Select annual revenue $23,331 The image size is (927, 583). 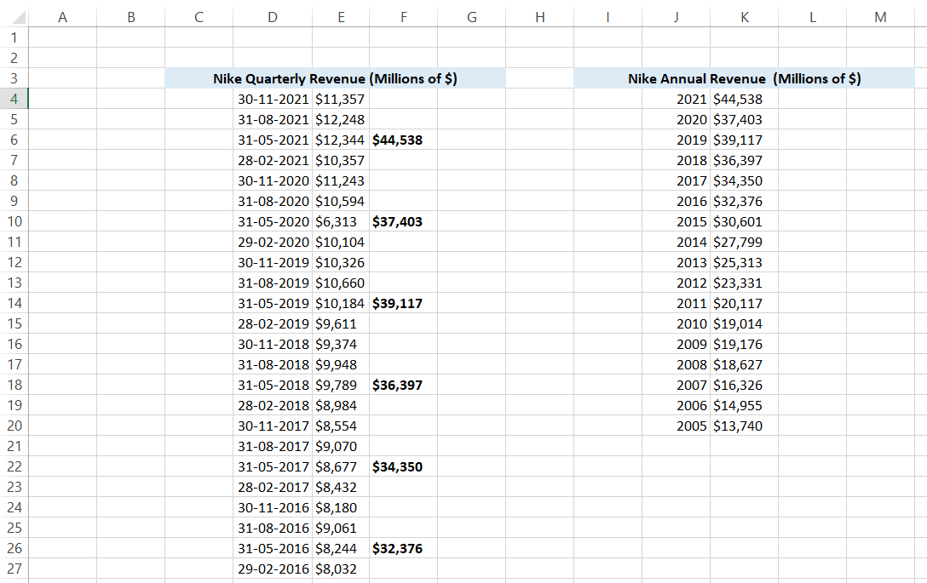[745, 283]
